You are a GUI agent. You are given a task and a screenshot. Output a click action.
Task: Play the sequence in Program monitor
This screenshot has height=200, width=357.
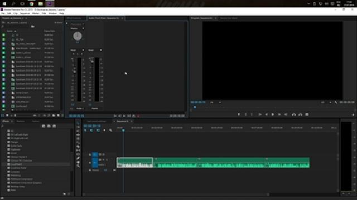coord(273,114)
